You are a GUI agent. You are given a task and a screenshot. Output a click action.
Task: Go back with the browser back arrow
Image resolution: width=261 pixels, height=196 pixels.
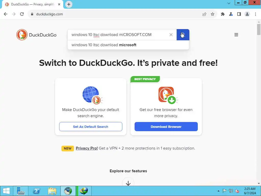pyautogui.click(x=6, y=14)
